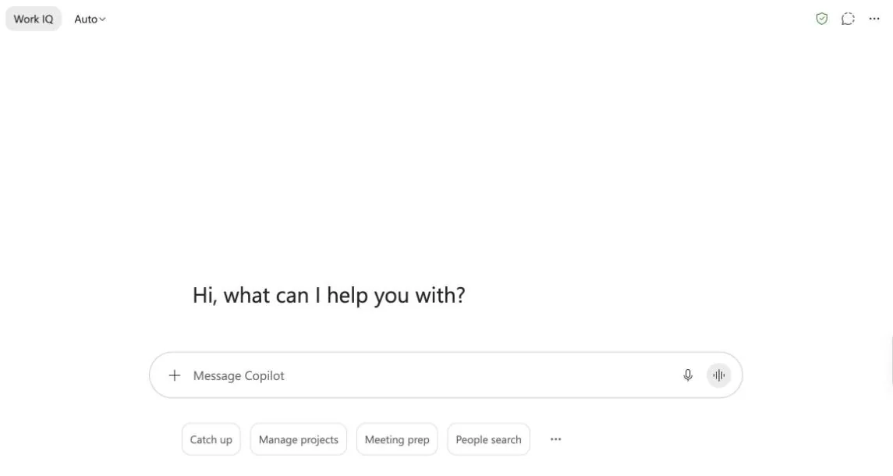The height and width of the screenshot is (476, 893).
Task: Focus the Message Copilot input field
Action: pos(446,375)
